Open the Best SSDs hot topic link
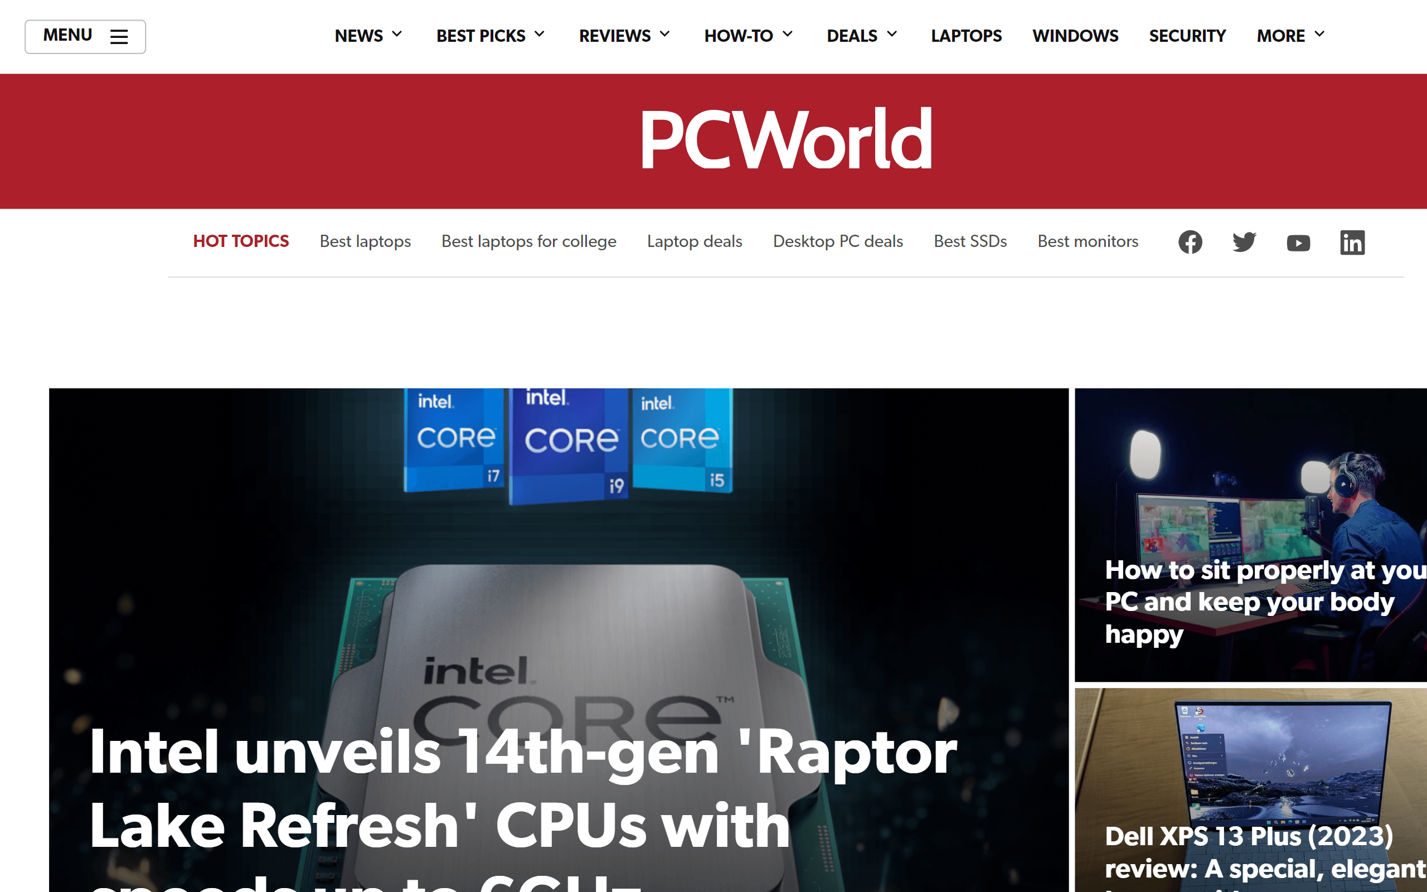 (x=970, y=241)
